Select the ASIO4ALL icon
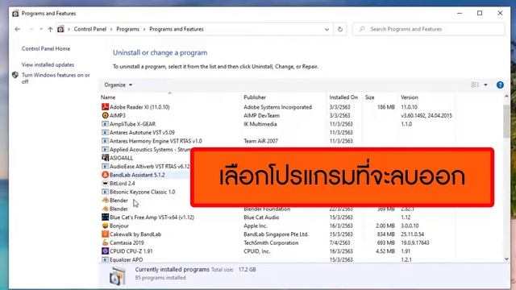 click(105, 158)
